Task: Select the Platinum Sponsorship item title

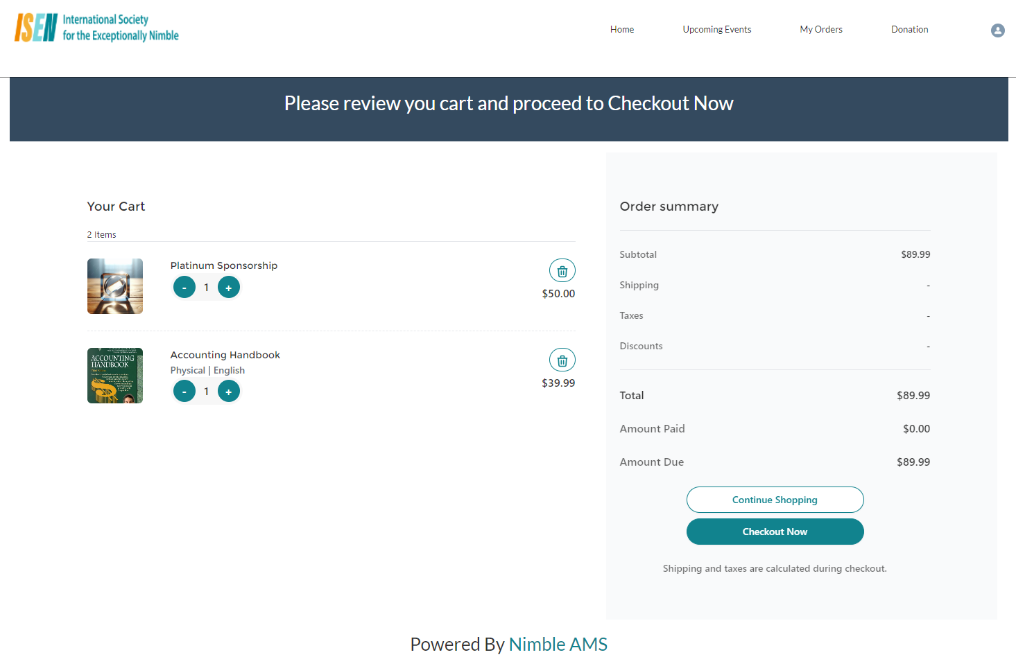Action: 224,265
